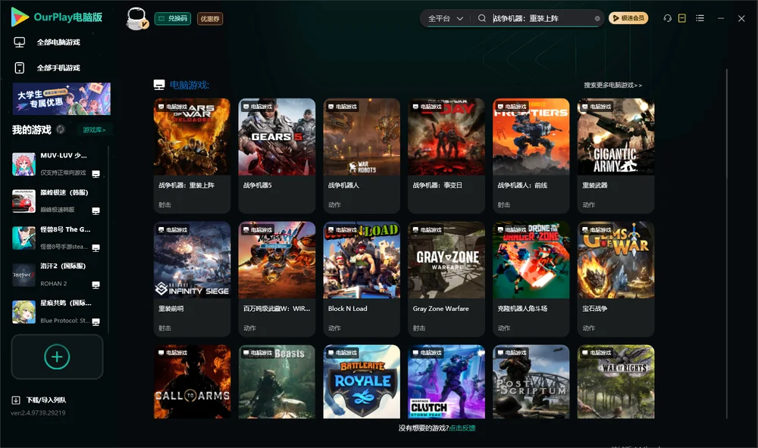758x448 pixels.
Task: Click the PC icon on MUV-LUV row
Action: point(96,174)
